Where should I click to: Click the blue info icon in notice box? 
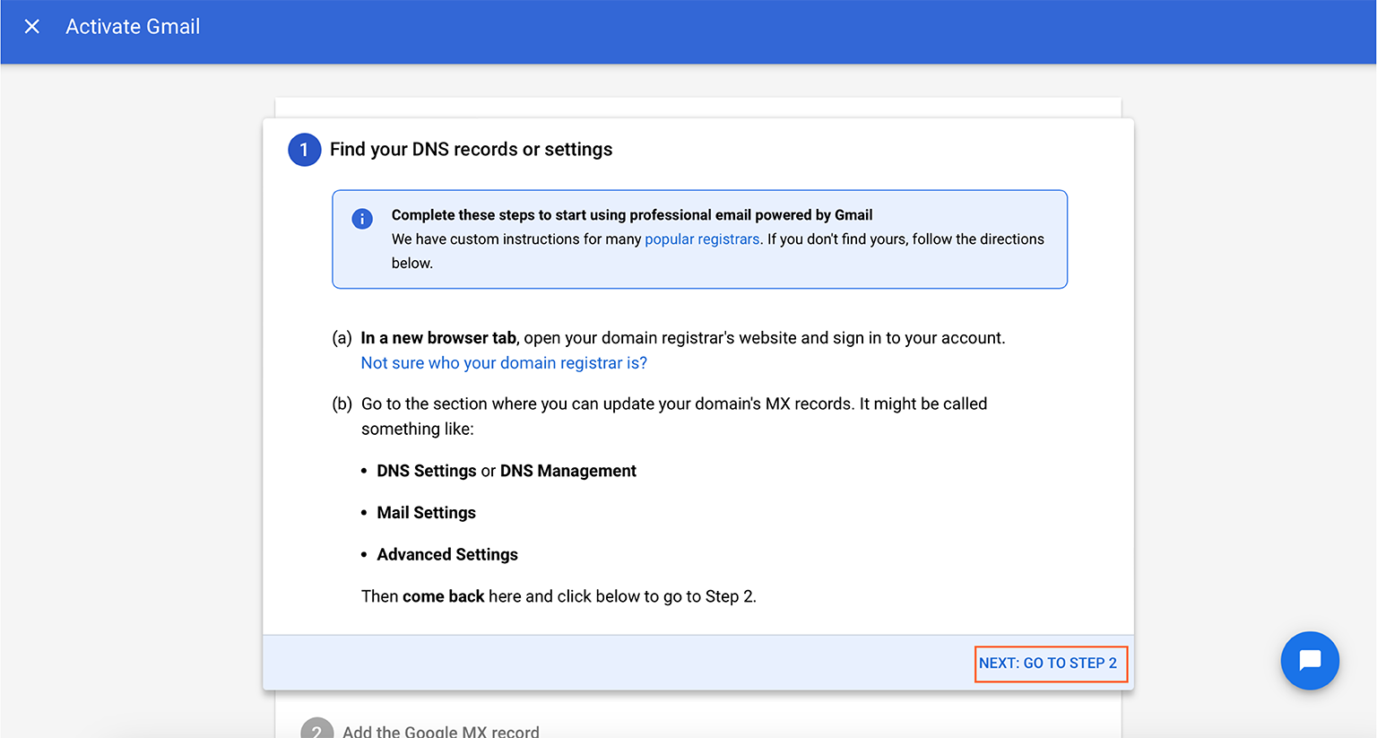click(362, 219)
